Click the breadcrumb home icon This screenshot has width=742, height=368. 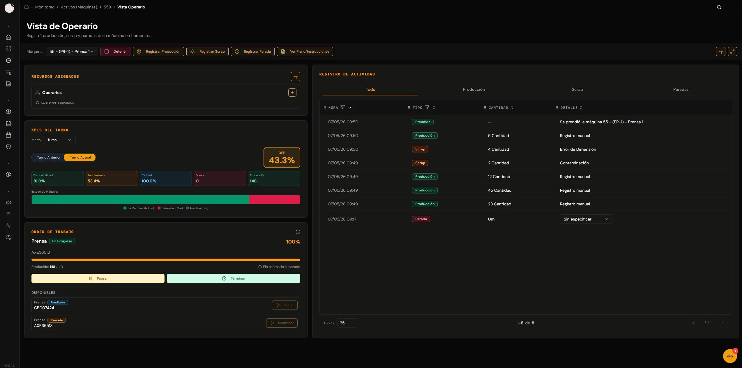[27, 7]
